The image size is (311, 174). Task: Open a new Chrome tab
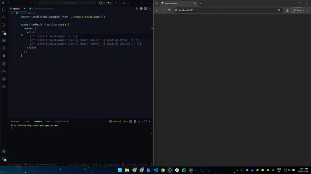point(201,3)
